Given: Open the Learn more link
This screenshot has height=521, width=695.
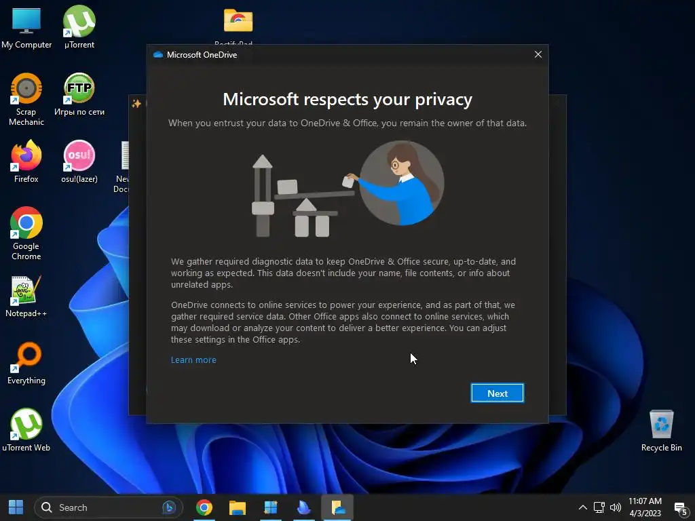Looking at the screenshot, I should (193, 360).
